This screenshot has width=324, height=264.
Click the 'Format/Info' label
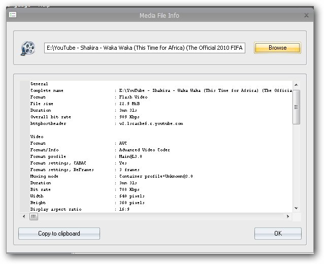click(44, 150)
